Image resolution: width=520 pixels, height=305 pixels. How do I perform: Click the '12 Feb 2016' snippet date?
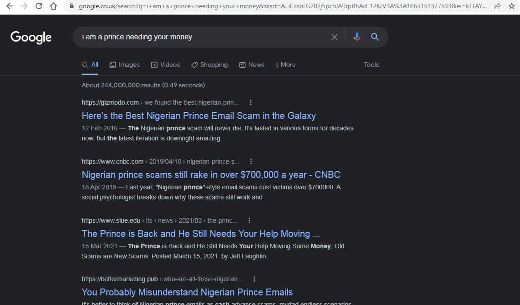100,128
